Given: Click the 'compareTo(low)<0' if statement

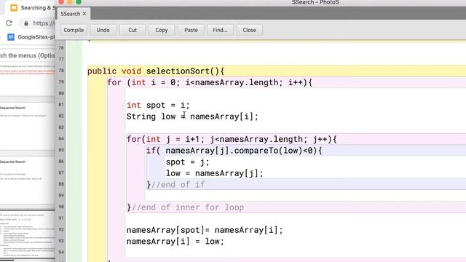Looking at the screenshot, I should pos(234,151).
